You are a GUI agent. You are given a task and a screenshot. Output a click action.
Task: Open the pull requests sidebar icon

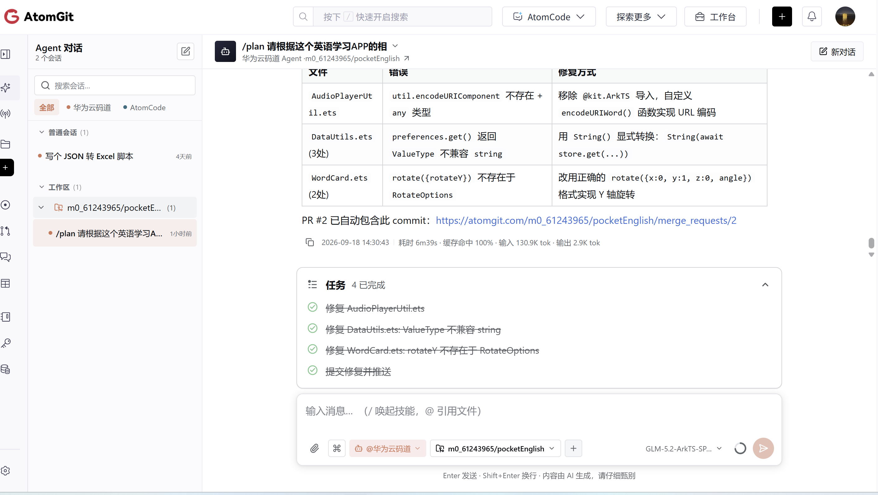(x=6, y=231)
